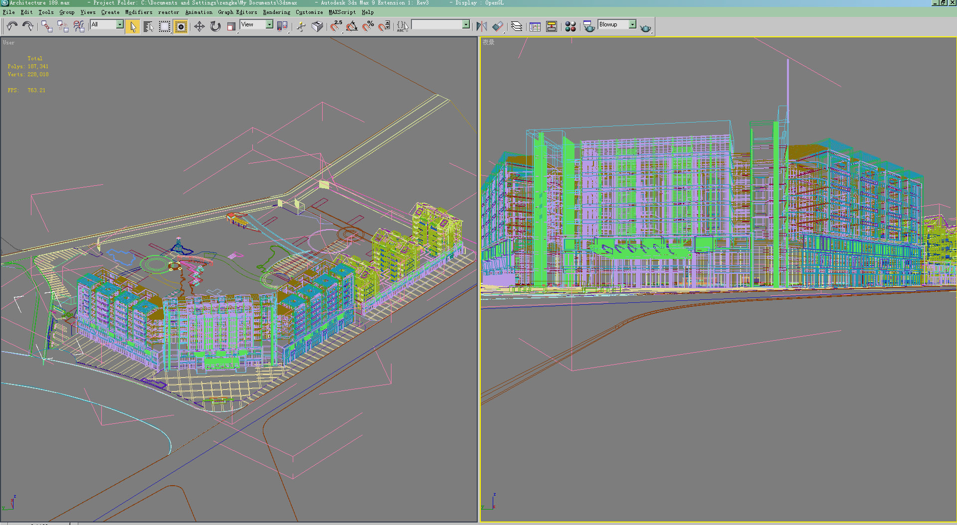This screenshot has height=525, width=957.
Task: Open the reactor menu
Action: pos(169,12)
